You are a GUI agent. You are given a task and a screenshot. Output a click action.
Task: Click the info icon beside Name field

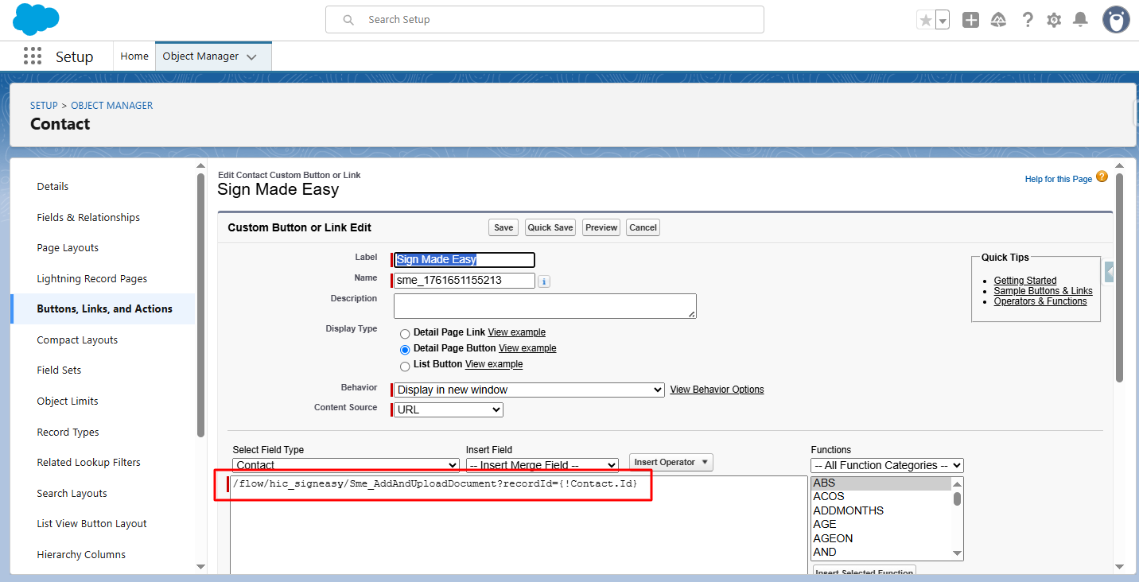coord(544,281)
